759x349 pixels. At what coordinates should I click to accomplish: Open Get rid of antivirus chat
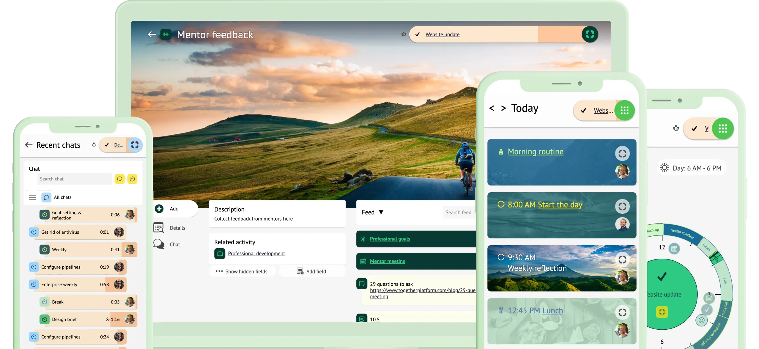coord(77,232)
